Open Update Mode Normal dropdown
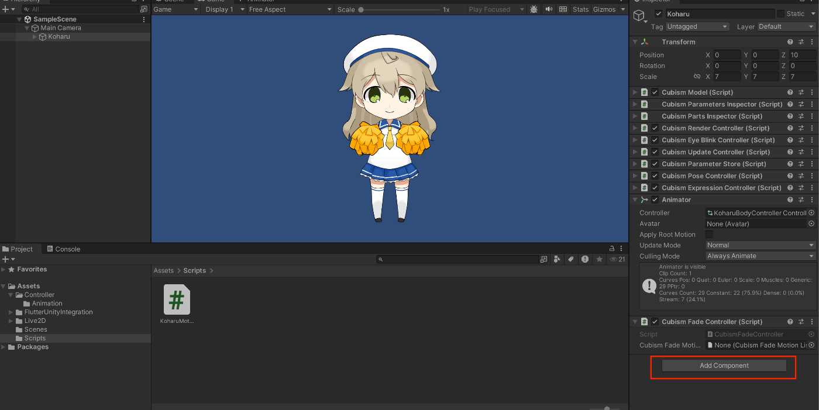Screen dimensions: 819x410 click(x=760, y=245)
